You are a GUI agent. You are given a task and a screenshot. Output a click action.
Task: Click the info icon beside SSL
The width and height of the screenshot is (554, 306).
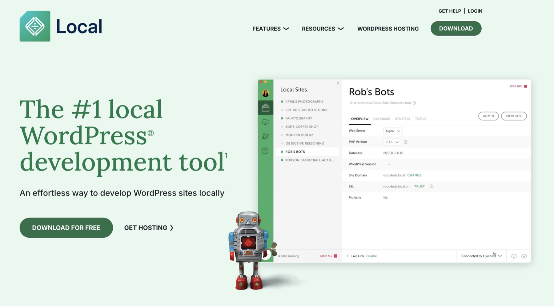coord(432,186)
